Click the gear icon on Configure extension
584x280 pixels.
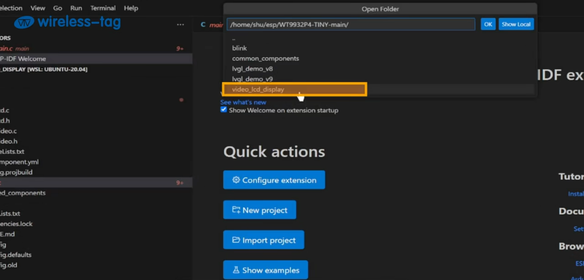[236, 180]
